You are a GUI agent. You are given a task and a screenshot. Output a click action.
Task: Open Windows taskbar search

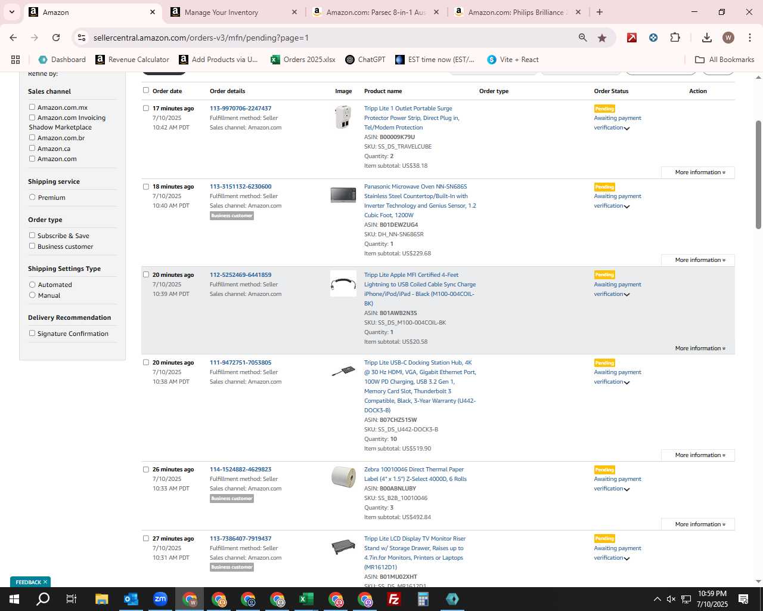coord(43,599)
